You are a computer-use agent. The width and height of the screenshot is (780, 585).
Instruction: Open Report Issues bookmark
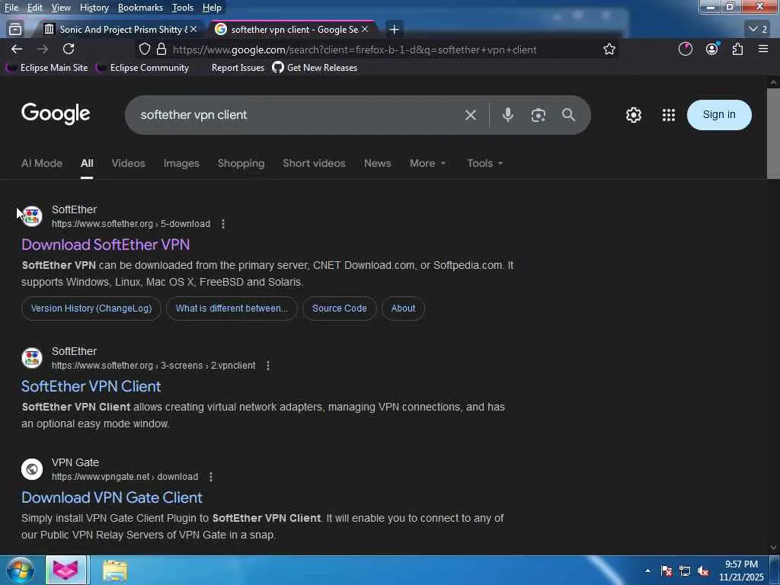(238, 68)
